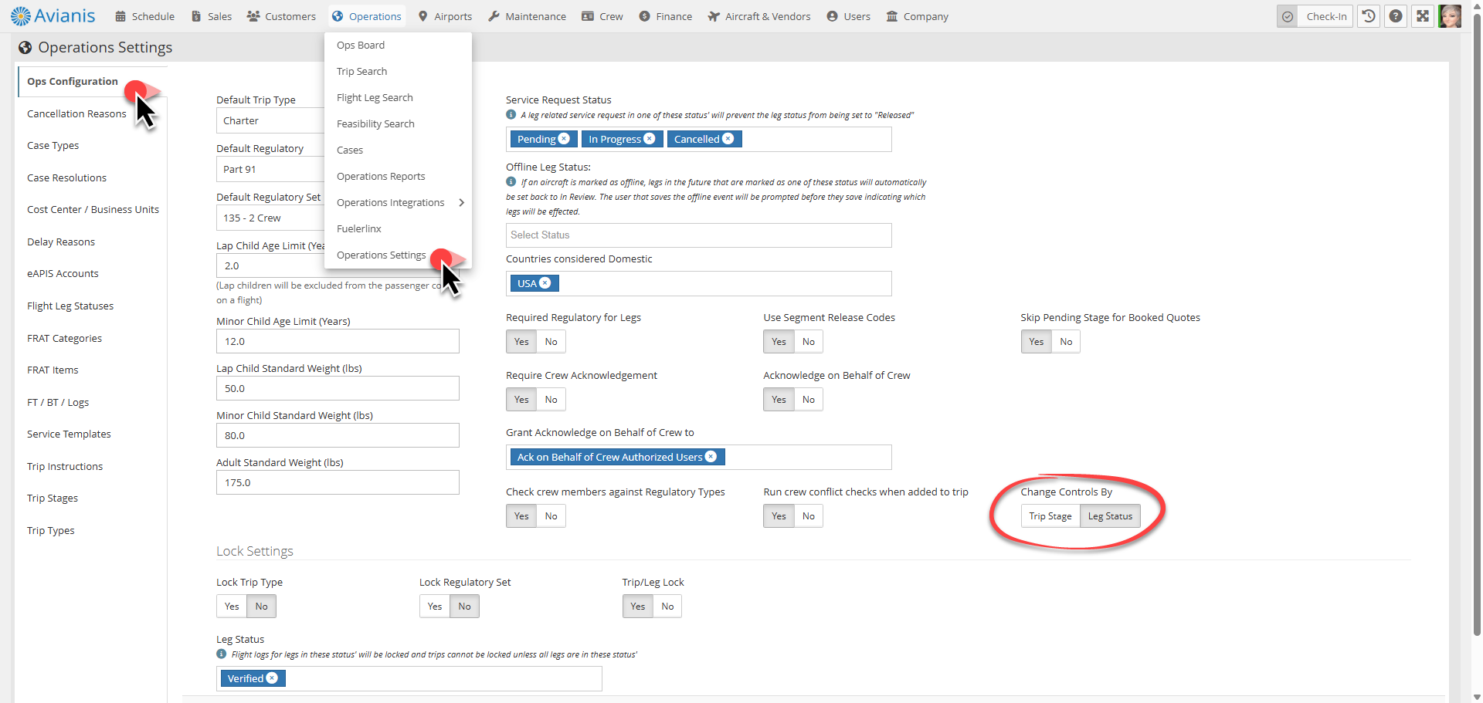
Task: Click the Minor Child Age Limit field
Action: [x=338, y=341]
